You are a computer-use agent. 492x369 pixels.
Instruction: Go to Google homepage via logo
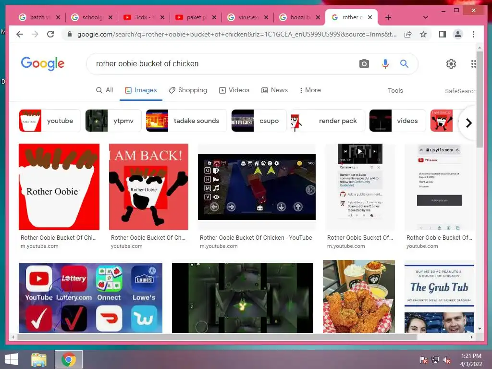(x=43, y=64)
